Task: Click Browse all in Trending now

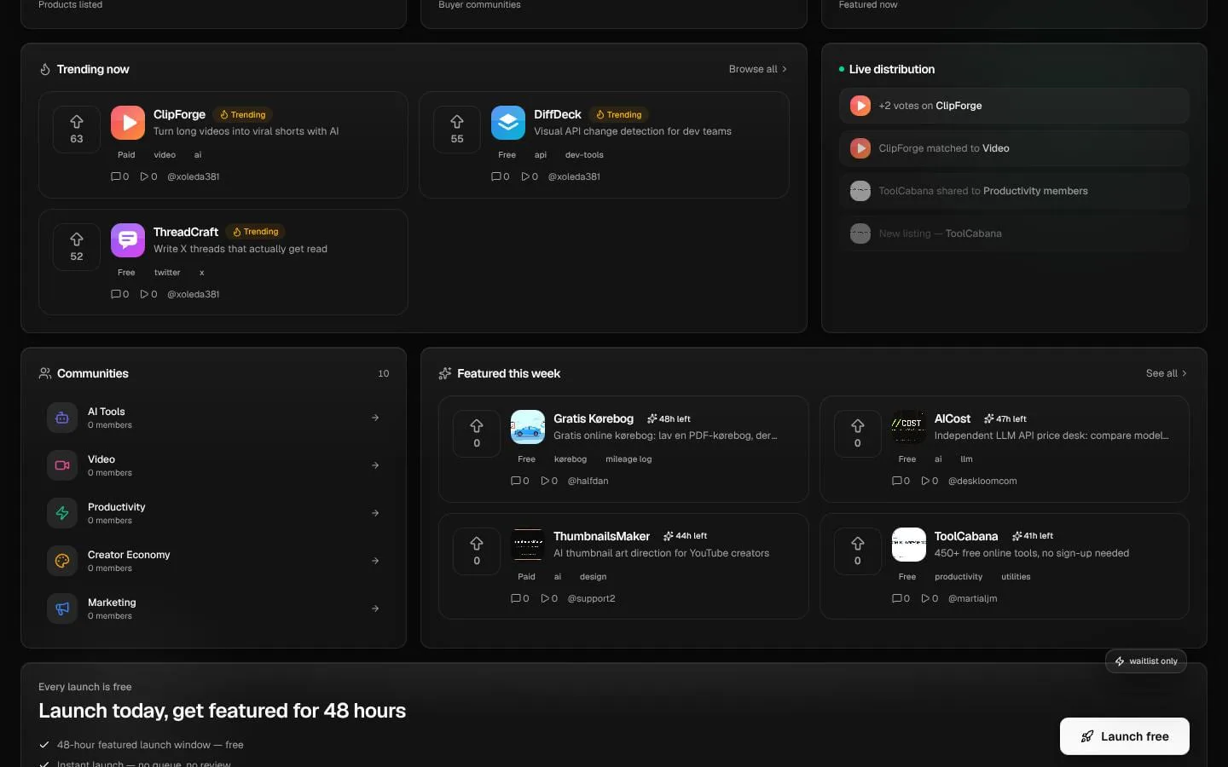Action: [x=758, y=69]
